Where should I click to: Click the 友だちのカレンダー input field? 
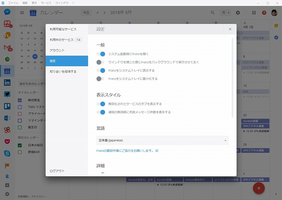point(32,84)
